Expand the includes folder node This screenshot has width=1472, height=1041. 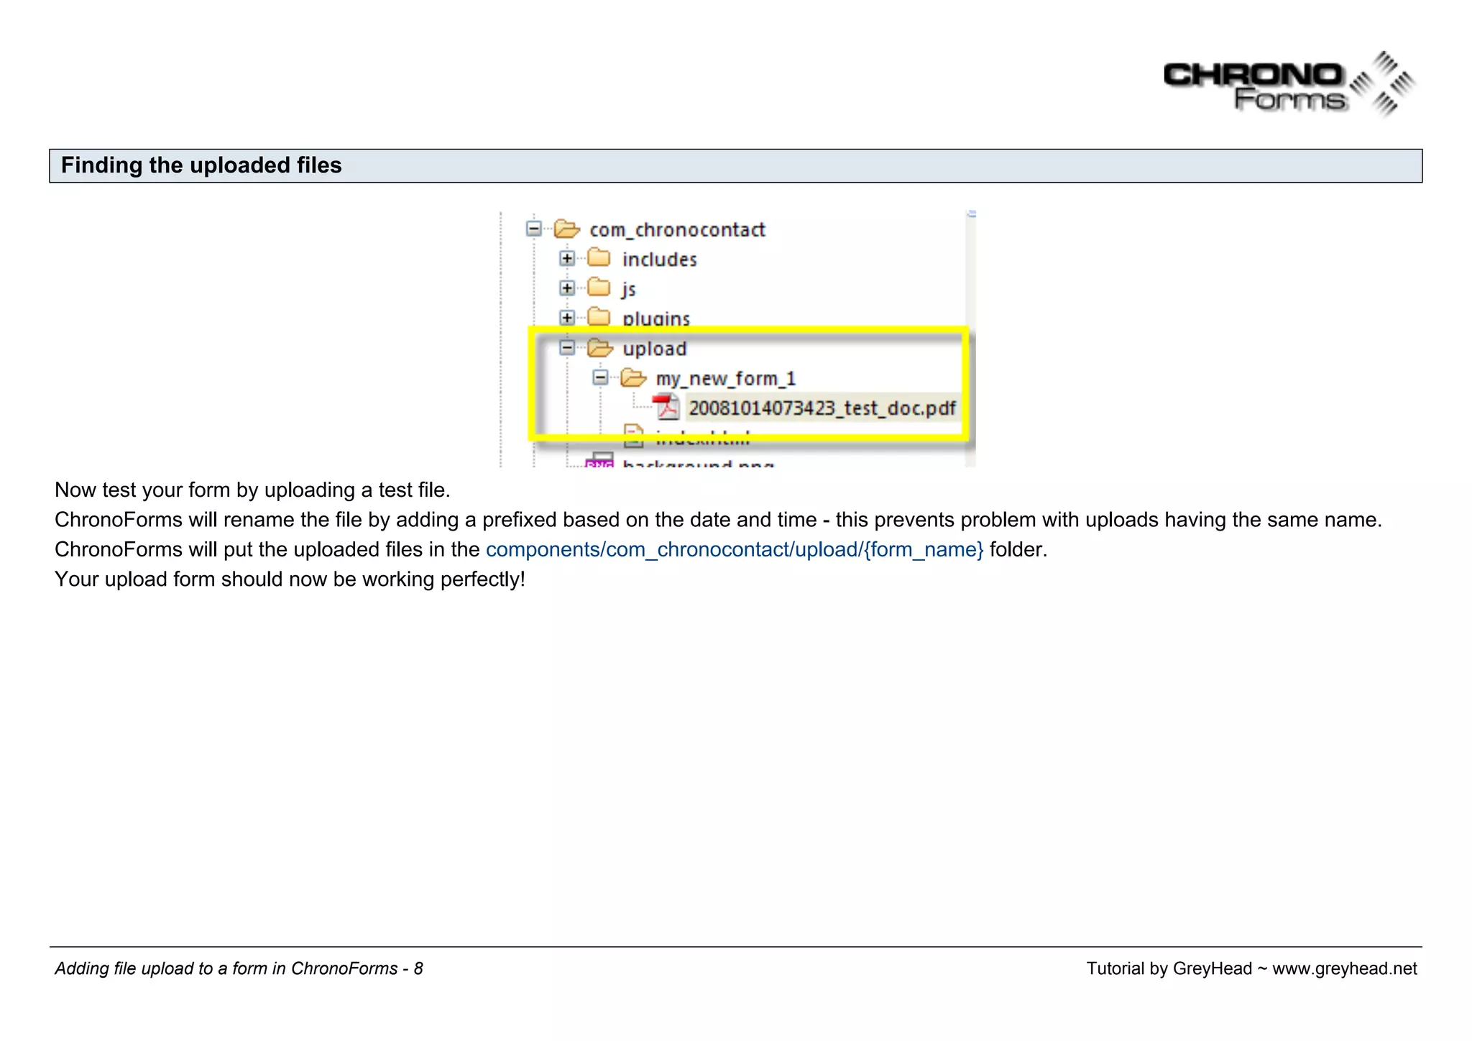coord(567,258)
